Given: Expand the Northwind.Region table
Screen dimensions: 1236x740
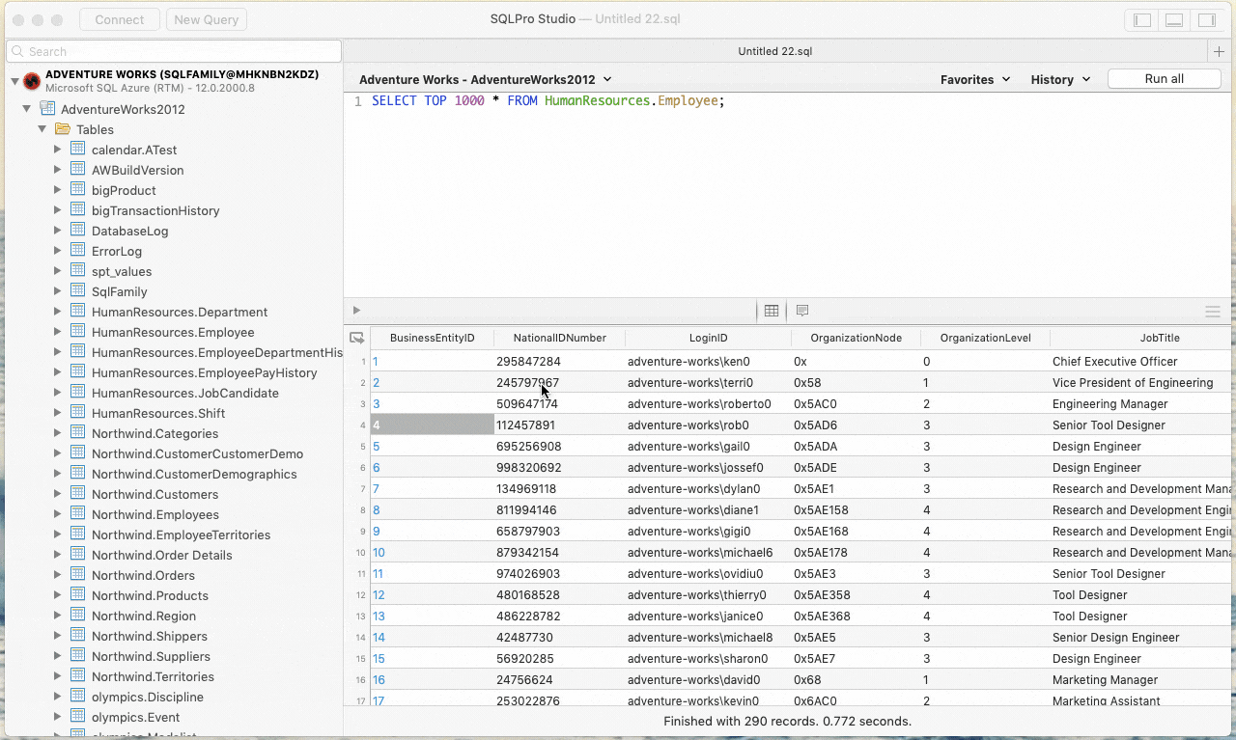Looking at the screenshot, I should click(58, 616).
